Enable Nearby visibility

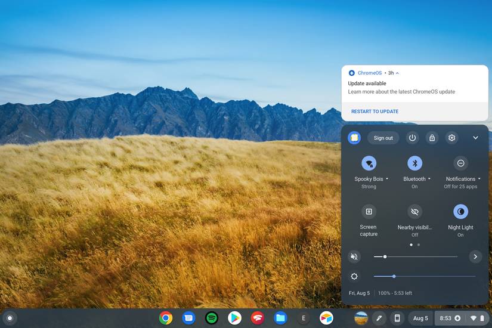pos(414,212)
